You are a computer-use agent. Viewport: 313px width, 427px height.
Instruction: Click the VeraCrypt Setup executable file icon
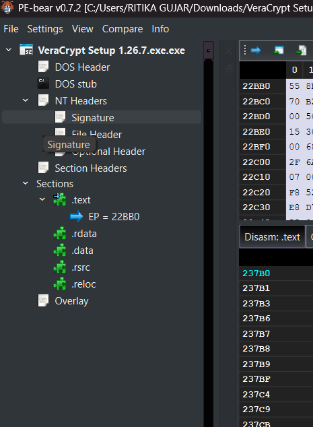26,50
